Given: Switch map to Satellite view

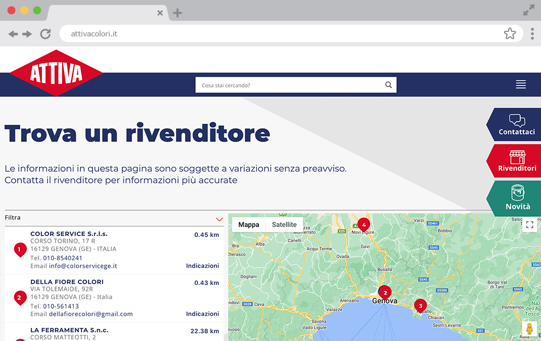Looking at the screenshot, I should [x=284, y=224].
